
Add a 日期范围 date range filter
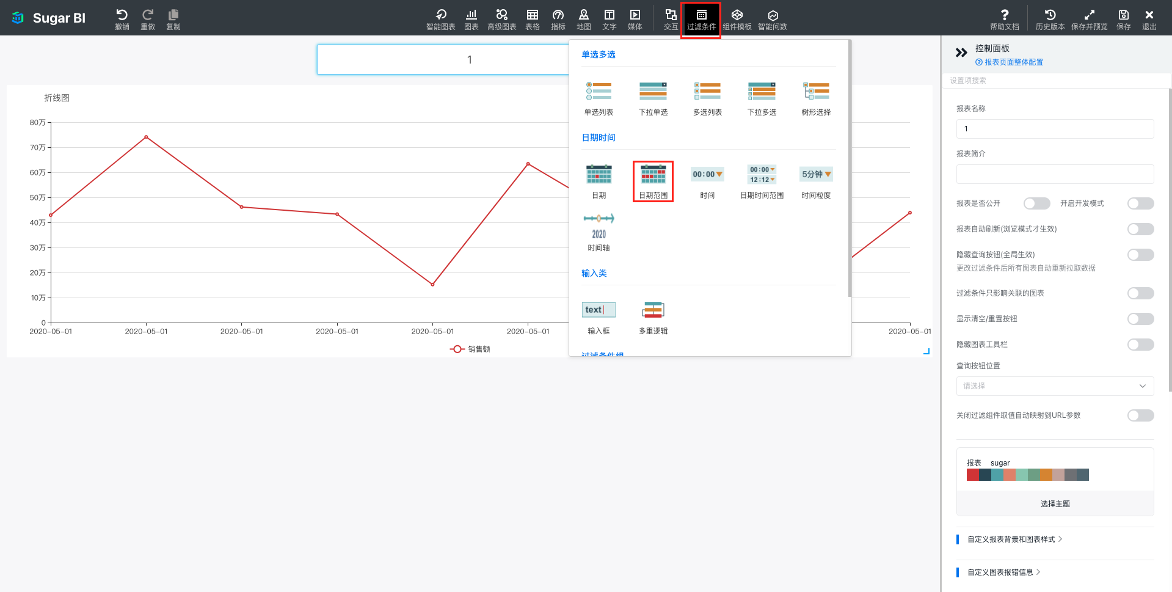pyautogui.click(x=653, y=181)
